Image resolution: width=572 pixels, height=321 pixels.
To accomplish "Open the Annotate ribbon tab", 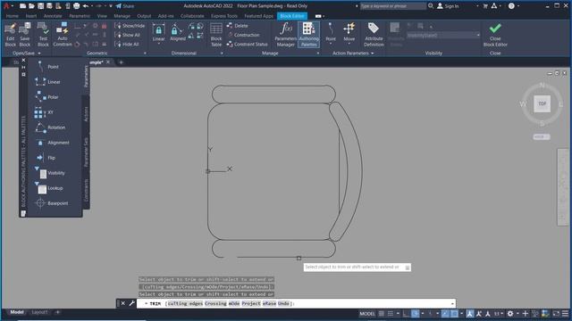I will (53, 16).
